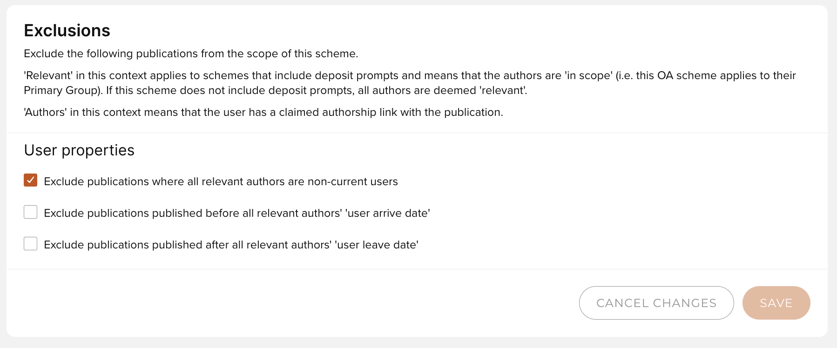Click the words 'Primary Group' in the description
Viewport: 837px width, 348px height.
[x=62, y=90]
